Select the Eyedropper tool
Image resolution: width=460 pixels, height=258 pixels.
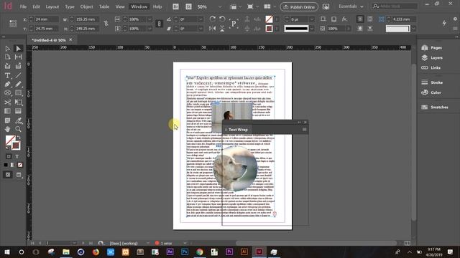pos(18,120)
